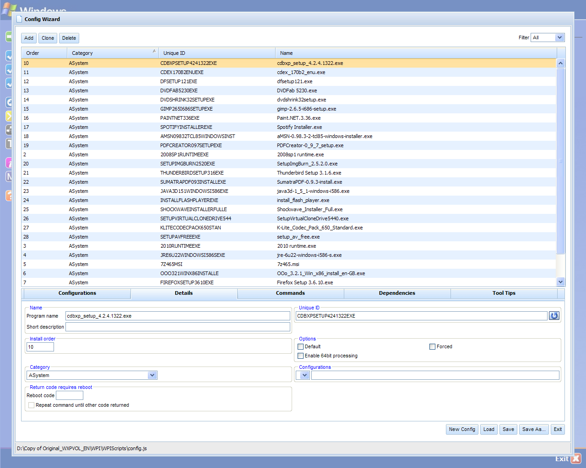Click in the Configurations text field
This screenshot has height=468, width=586.
(x=435, y=375)
